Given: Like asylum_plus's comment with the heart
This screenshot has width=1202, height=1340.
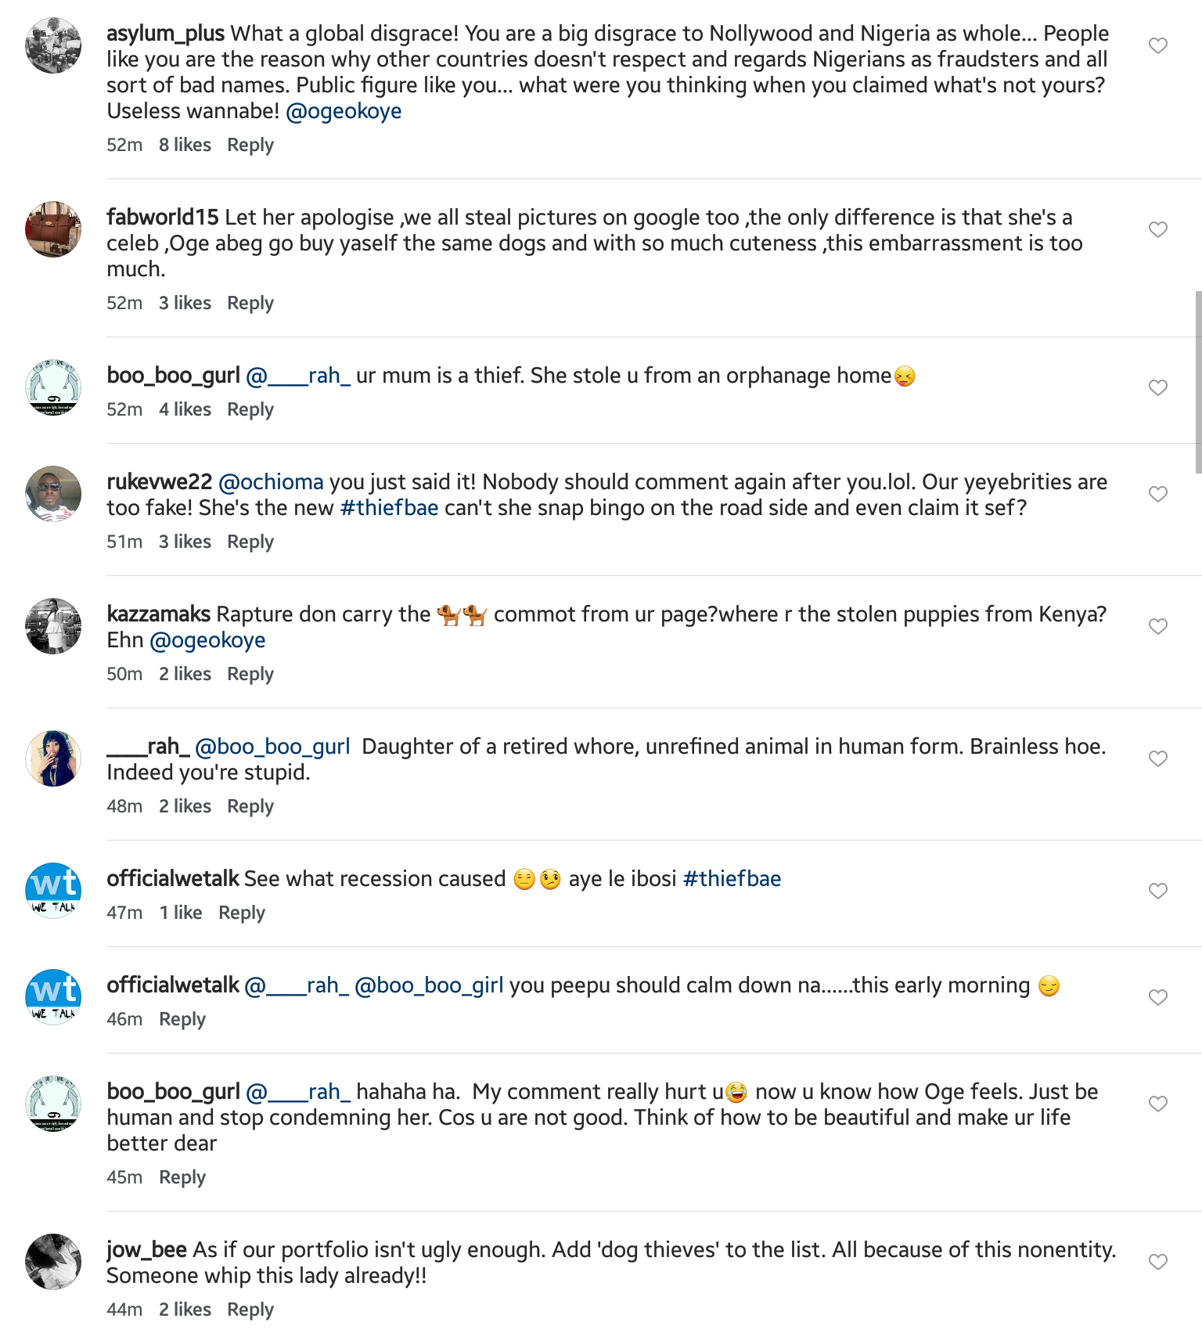Looking at the screenshot, I should [1158, 46].
